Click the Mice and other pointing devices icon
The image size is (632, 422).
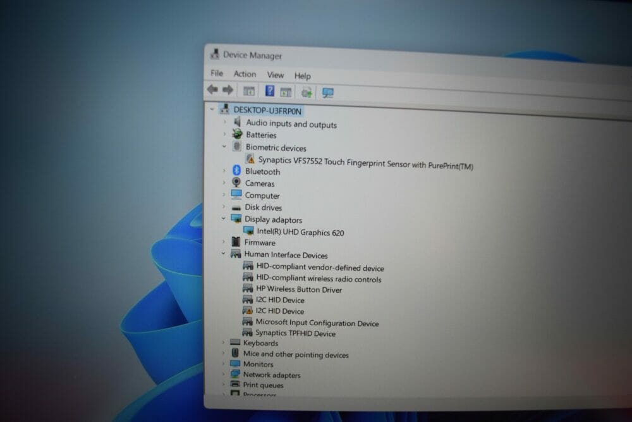click(x=235, y=353)
